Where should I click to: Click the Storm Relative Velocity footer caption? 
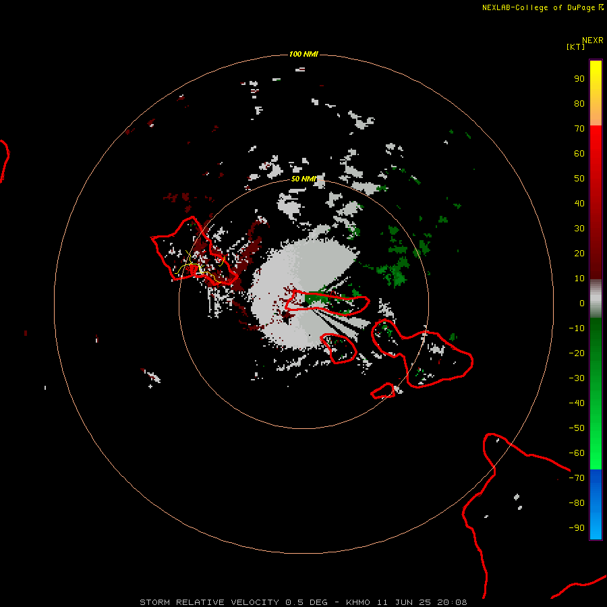point(303,602)
